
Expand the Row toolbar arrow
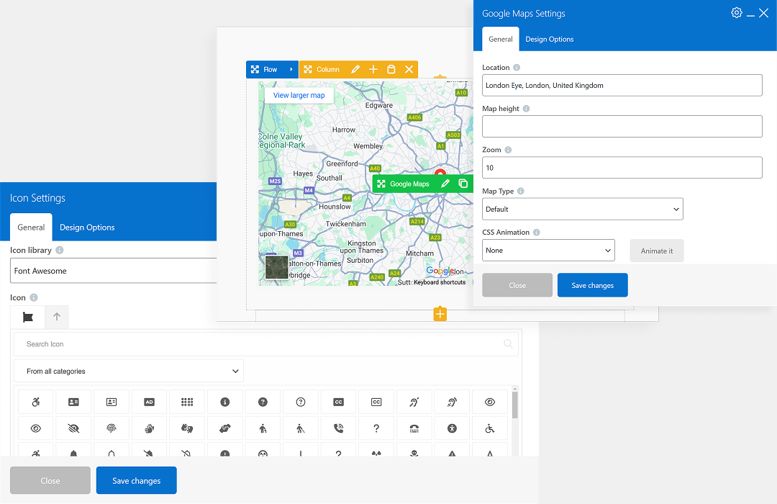point(291,69)
